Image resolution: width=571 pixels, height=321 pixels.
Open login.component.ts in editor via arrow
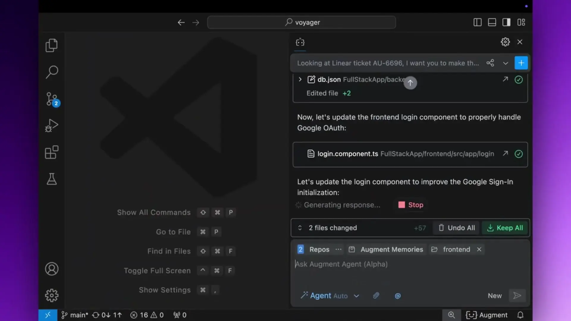505,153
